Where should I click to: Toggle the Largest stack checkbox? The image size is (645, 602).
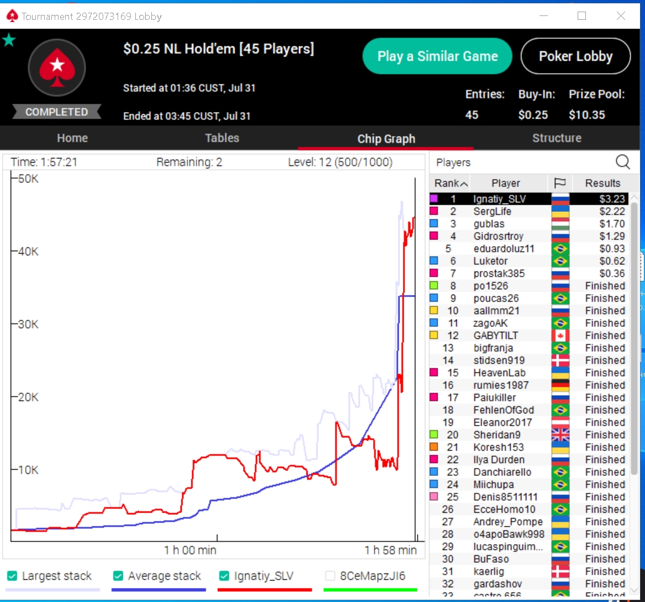pos(12,576)
